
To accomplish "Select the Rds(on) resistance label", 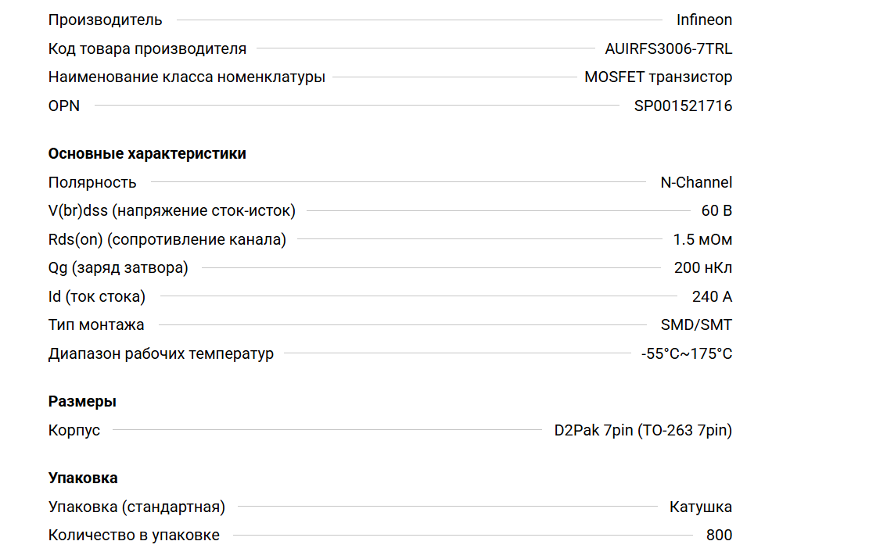I will tap(167, 240).
